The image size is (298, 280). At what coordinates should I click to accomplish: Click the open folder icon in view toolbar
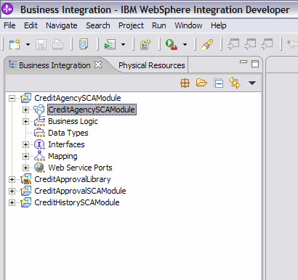click(201, 83)
